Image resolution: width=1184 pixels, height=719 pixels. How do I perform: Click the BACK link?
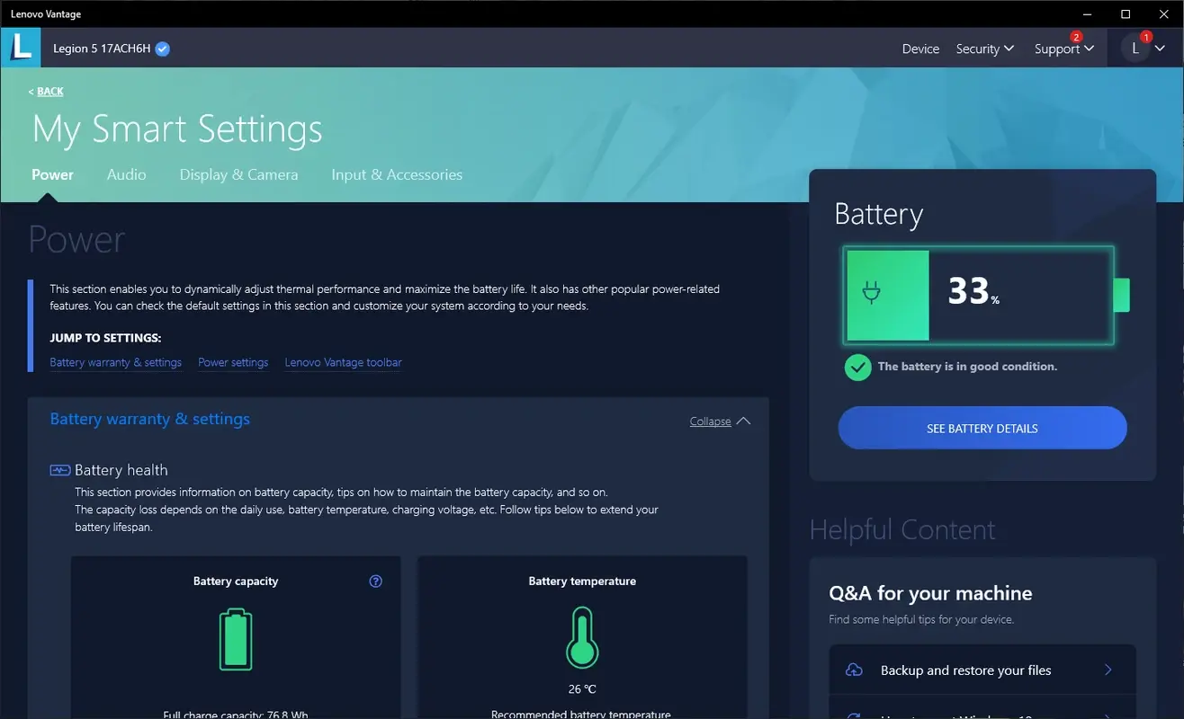coord(45,91)
